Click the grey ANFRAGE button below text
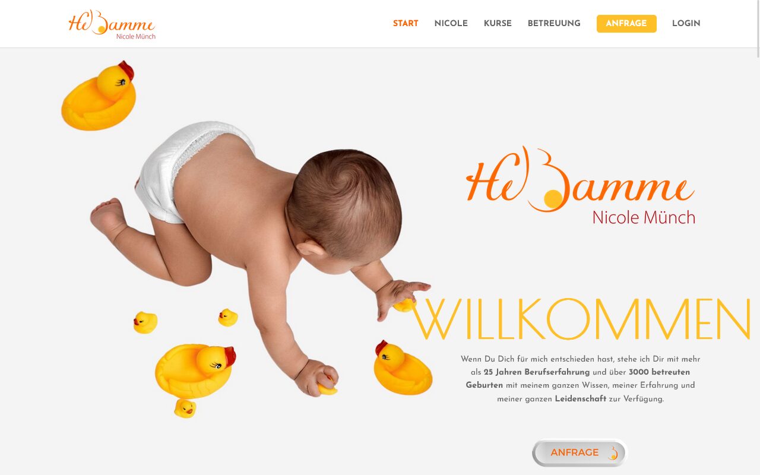The width and height of the screenshot is (760, 475). 579,453
